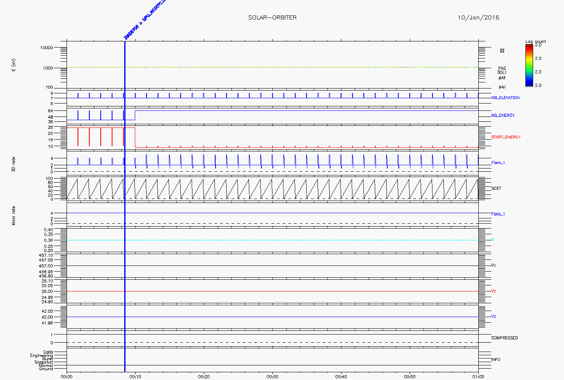The image size is (564, 380).
Task: Click the Ground row label in the INFO panel
Action: click(46, 369)
